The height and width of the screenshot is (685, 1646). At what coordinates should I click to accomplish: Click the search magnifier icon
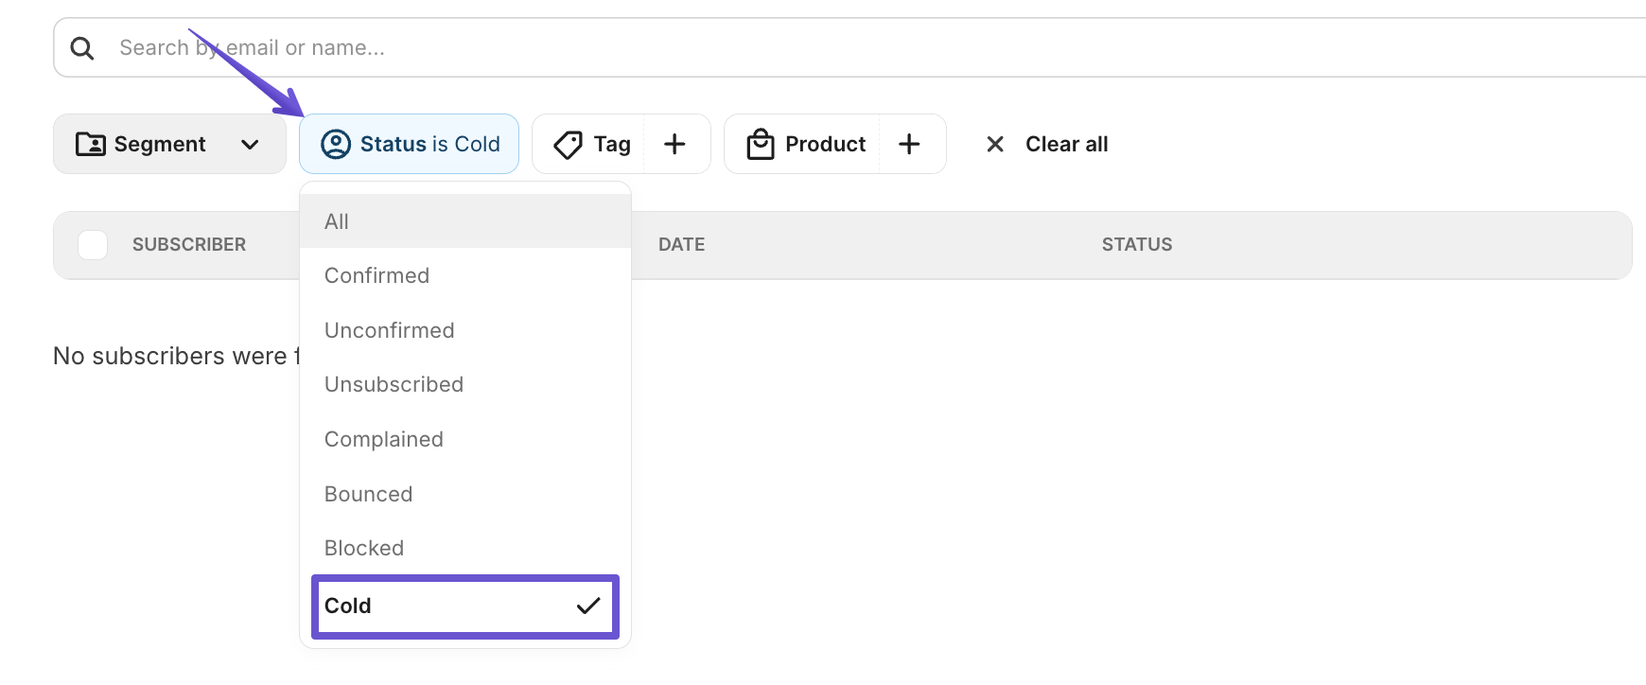click(x=82, y=48)
